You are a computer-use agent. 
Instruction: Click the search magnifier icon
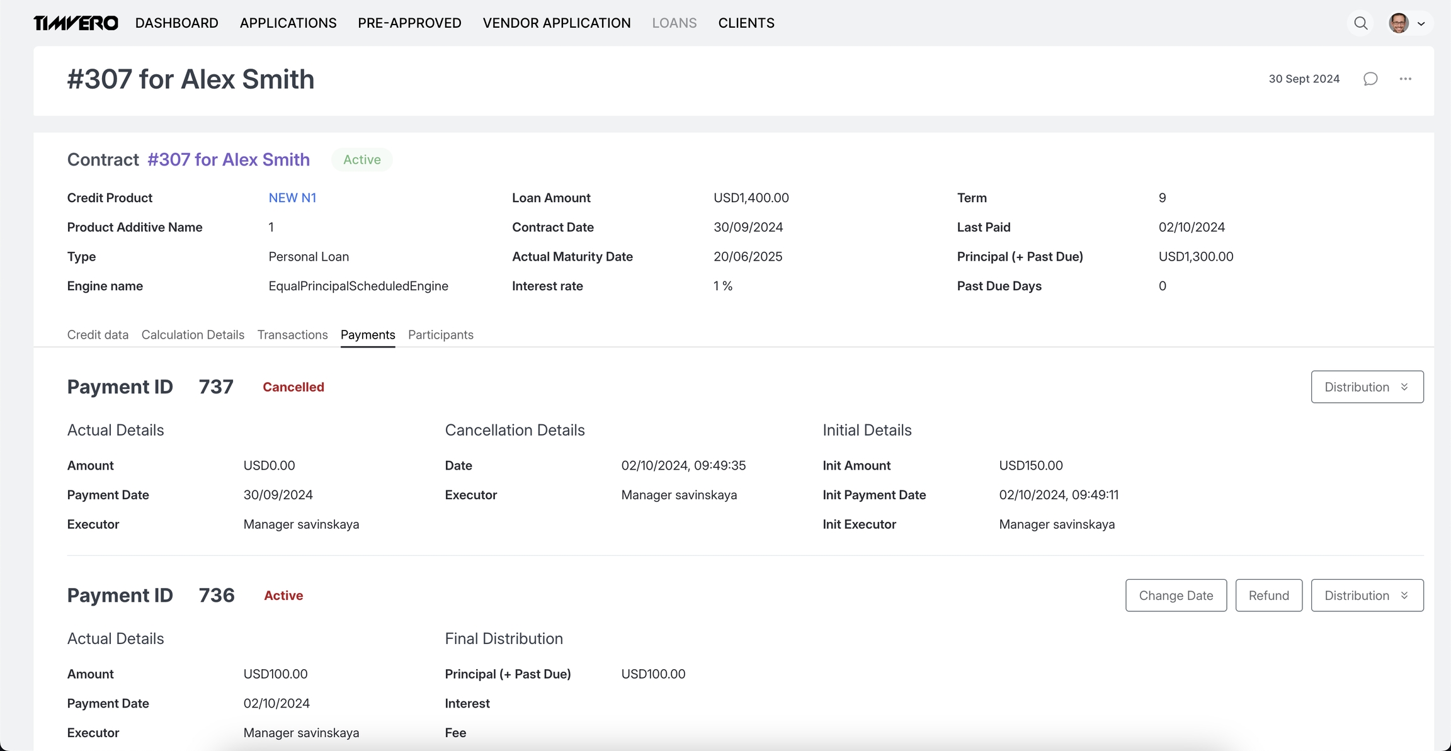coord(1360,23)
